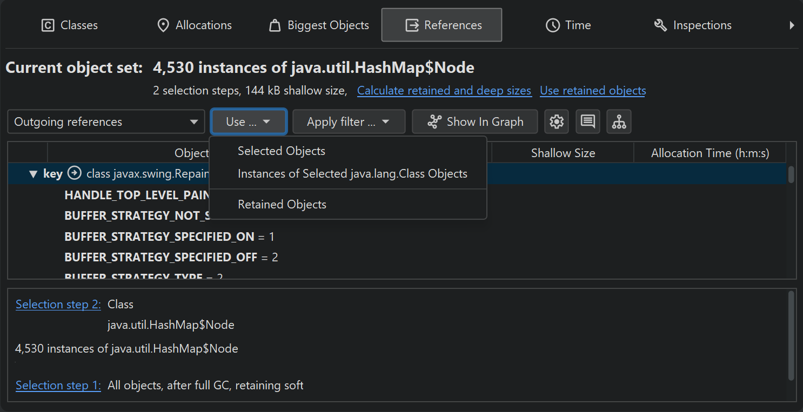803x412 pixels.
Task: Open the Time tab
Action: 568,25
